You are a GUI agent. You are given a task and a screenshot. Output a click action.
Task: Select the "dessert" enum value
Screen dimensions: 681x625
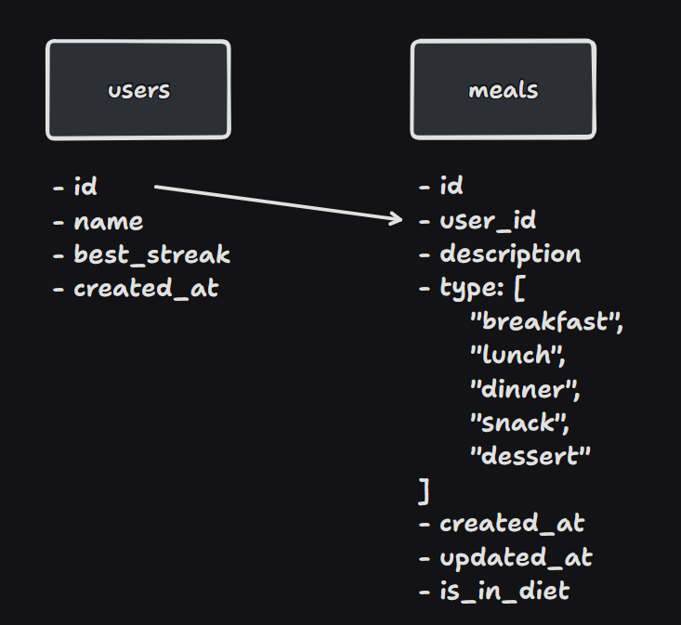(x=530, y=456)
